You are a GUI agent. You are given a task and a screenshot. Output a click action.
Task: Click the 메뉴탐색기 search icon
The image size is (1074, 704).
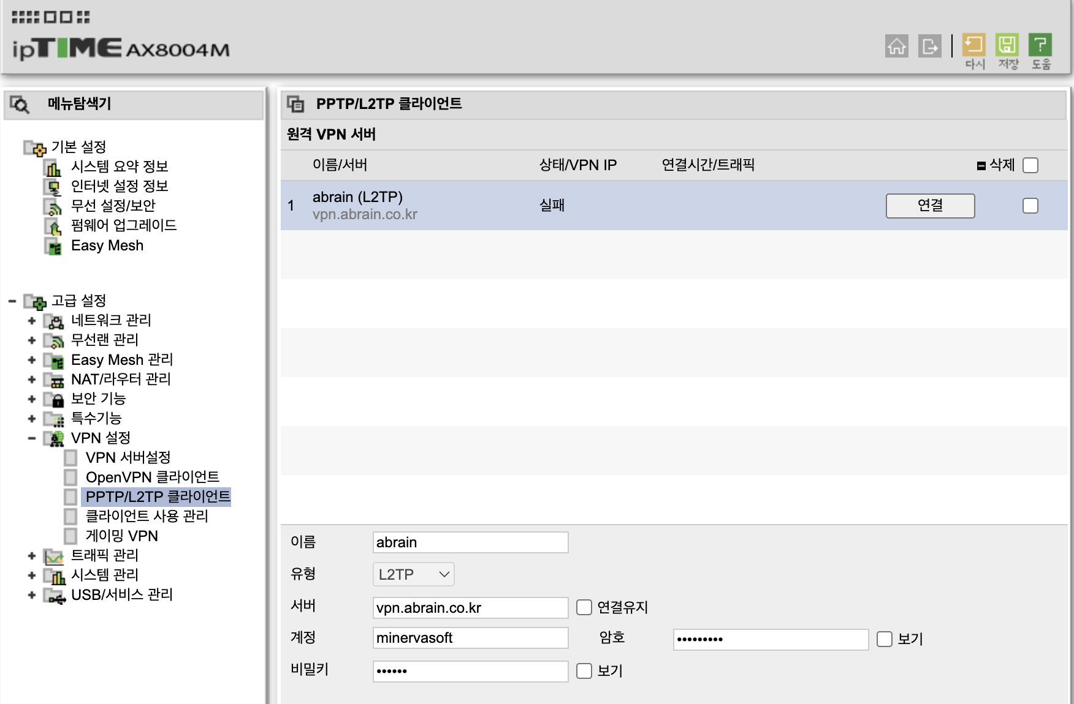coord(20,105)
